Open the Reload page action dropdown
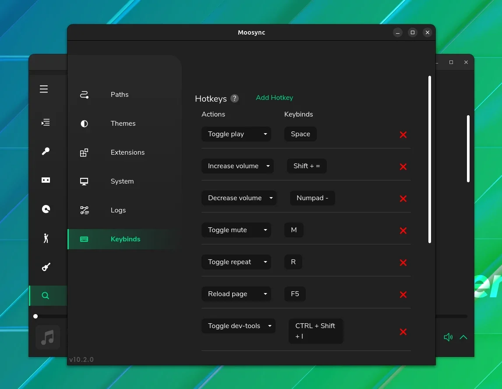Image resolution: width=502 pixels, height=389 pixels. (236, 294)
